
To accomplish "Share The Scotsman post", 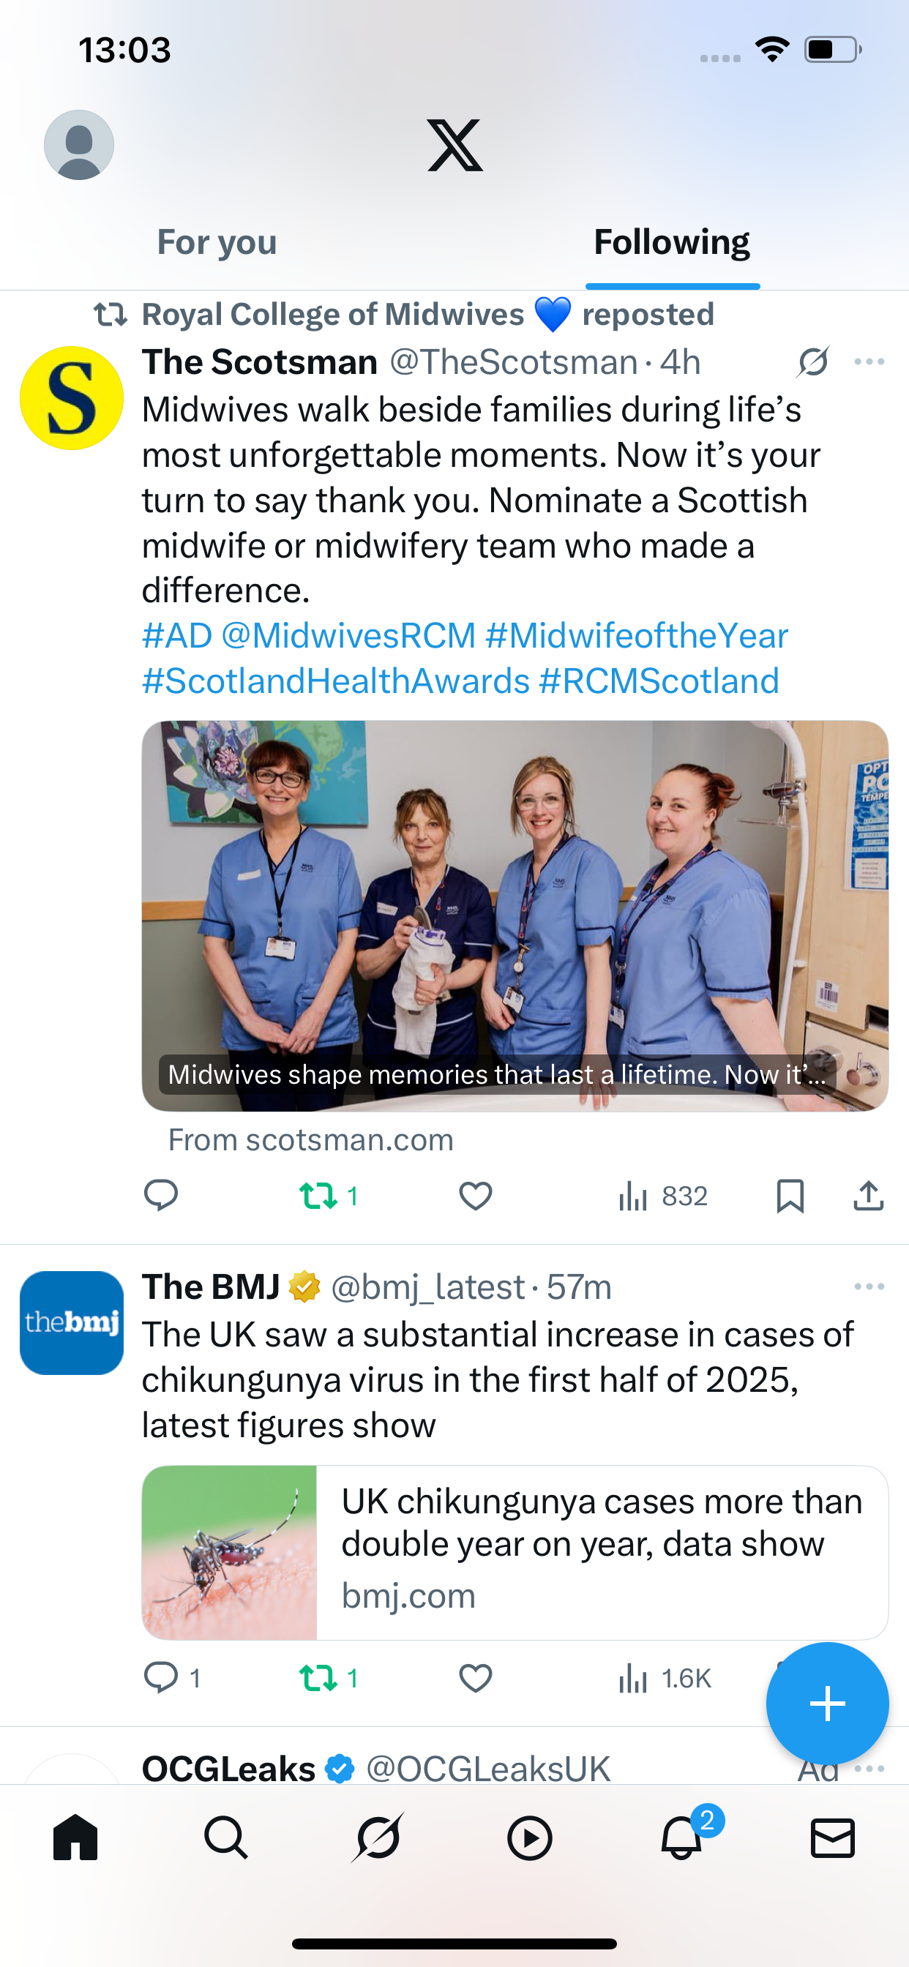I will [x=868, y=1196].
